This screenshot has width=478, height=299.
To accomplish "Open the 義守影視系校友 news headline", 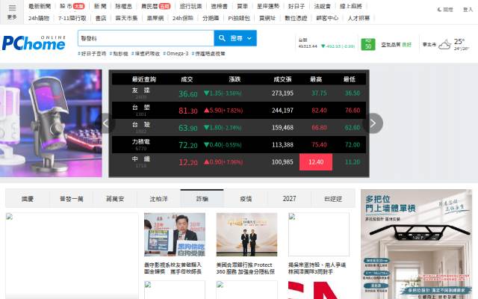I will click(x=173, y=268).
